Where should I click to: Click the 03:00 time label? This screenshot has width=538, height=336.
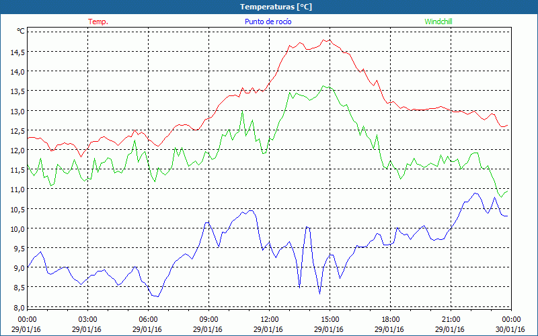click(x=87, y=320)
